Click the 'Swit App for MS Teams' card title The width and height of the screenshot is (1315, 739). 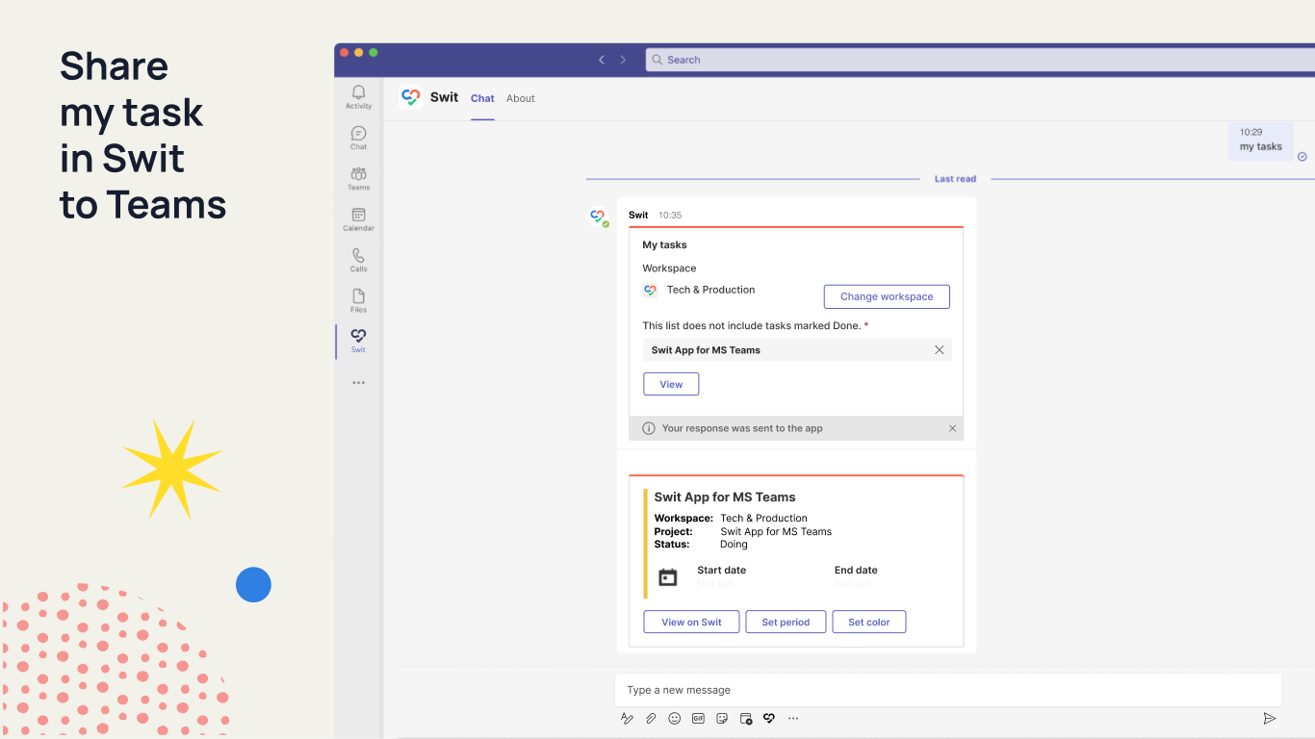(725, 497)
